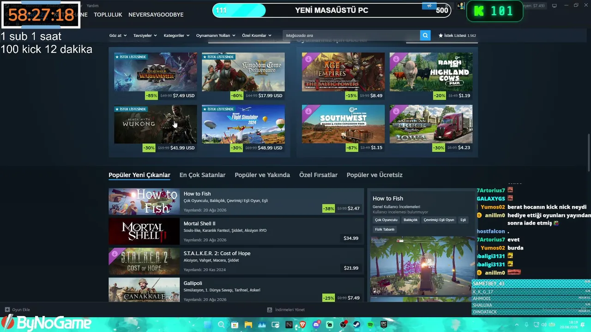
Task: Click the volume speaker icon in tray
Action: (x=544, y=325)
